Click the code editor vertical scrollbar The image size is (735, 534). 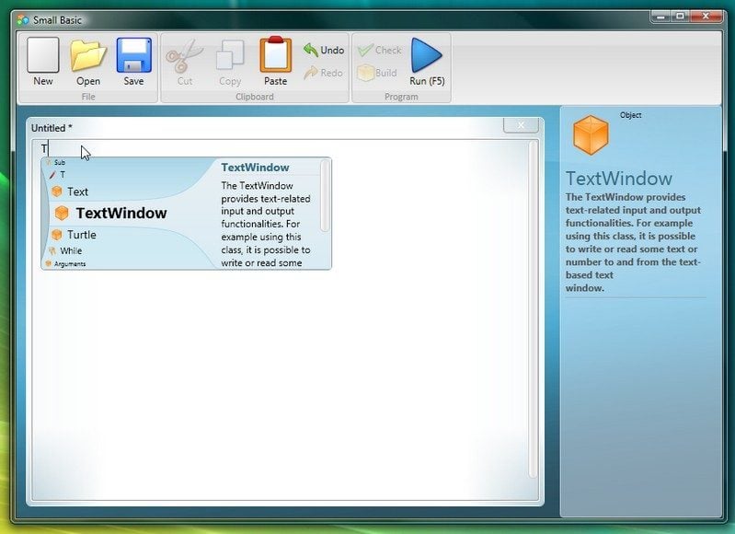click(x=533, y=309)
